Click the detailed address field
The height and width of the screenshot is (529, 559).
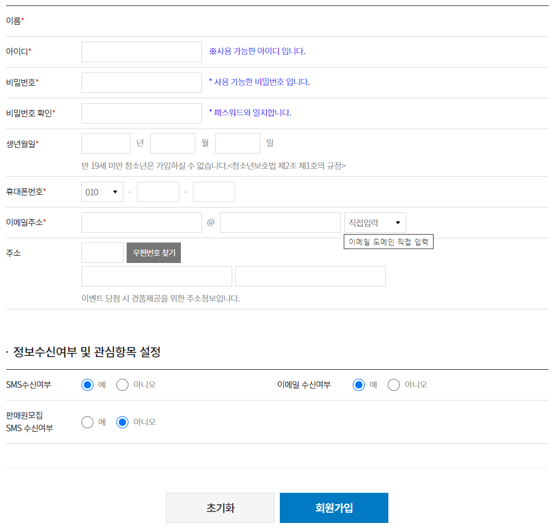pos(311,276)
